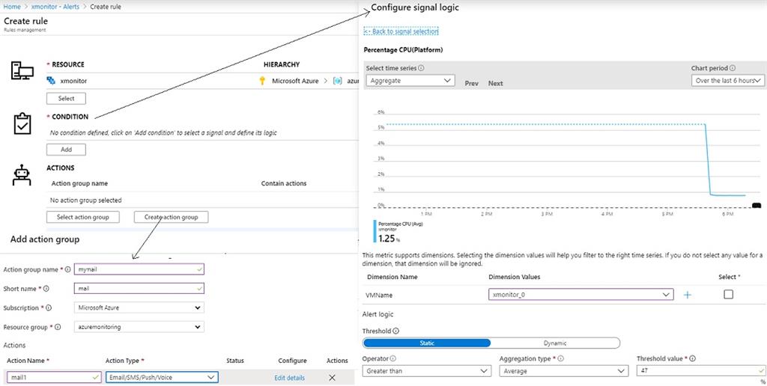Click the Aggregation type info icon
Screen dimensions: 767x386
point(560,358)
